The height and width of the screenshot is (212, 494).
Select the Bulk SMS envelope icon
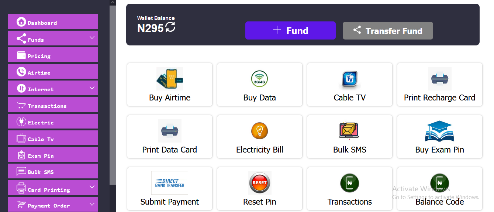point(349,131)
